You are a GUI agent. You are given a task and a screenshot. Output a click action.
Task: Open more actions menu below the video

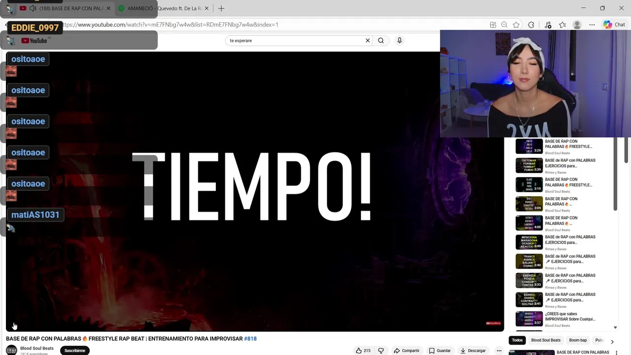click(x=499, y=351)
